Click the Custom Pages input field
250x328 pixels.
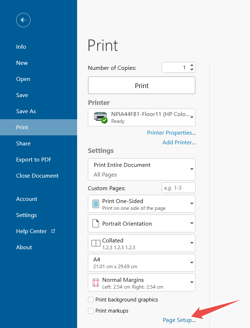click(178, 188)
